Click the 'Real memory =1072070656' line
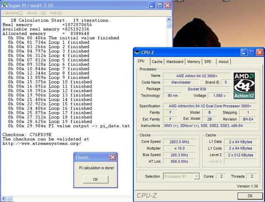This screenshot has height=202, width=265. (x=47, y=25)
